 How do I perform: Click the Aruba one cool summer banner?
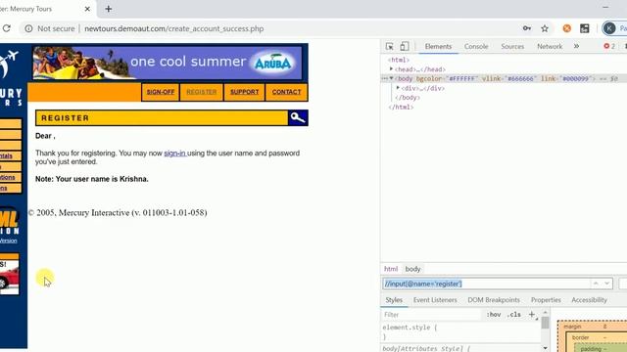coord(168,63)
